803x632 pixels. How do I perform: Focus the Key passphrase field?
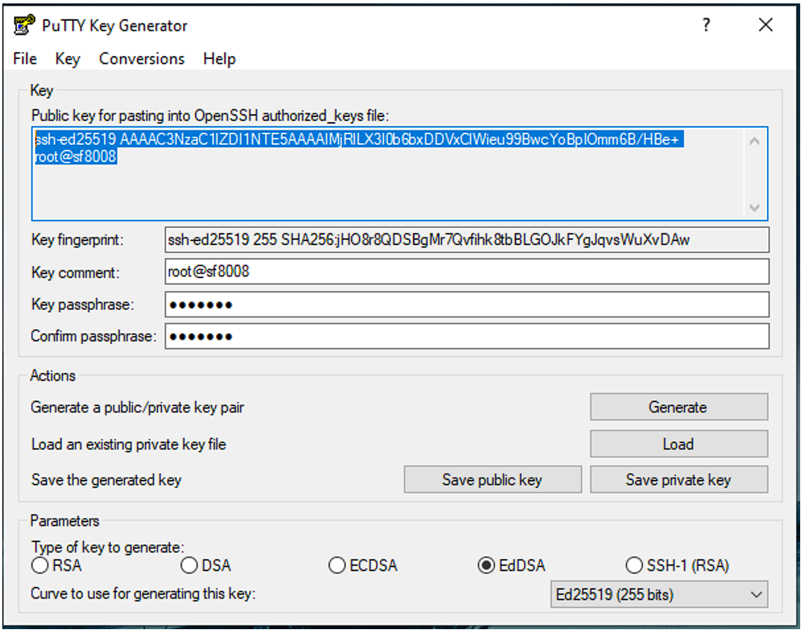pyautogui.click(x=467, y=305)
